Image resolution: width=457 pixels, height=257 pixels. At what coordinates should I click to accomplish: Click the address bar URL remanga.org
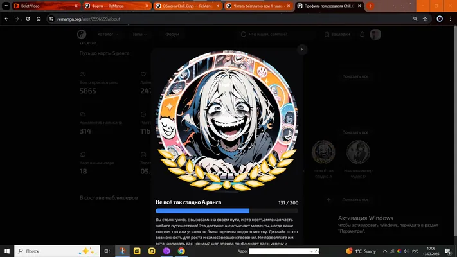(x=89, y=19)
